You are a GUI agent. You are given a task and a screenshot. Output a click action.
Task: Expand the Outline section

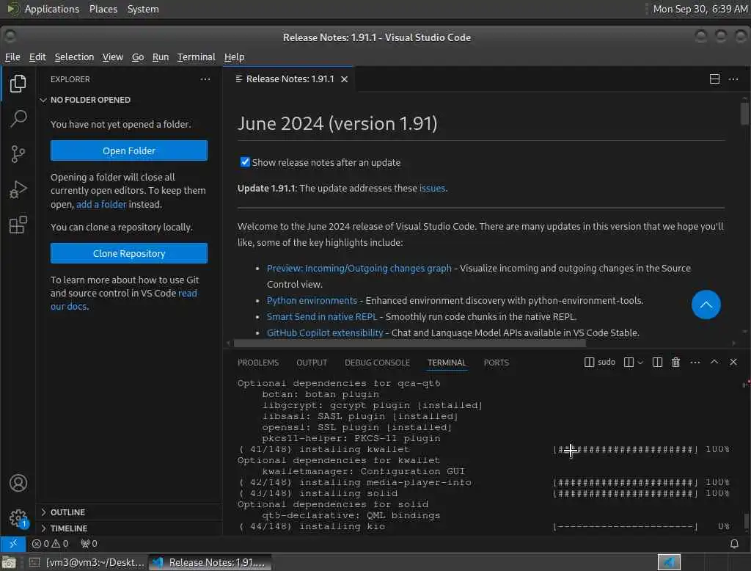coord(67,512)
